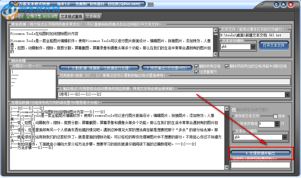Click the maximize round button
Image resolution: width=301 pixels, height=178 pixels.
tap(283, 5)
